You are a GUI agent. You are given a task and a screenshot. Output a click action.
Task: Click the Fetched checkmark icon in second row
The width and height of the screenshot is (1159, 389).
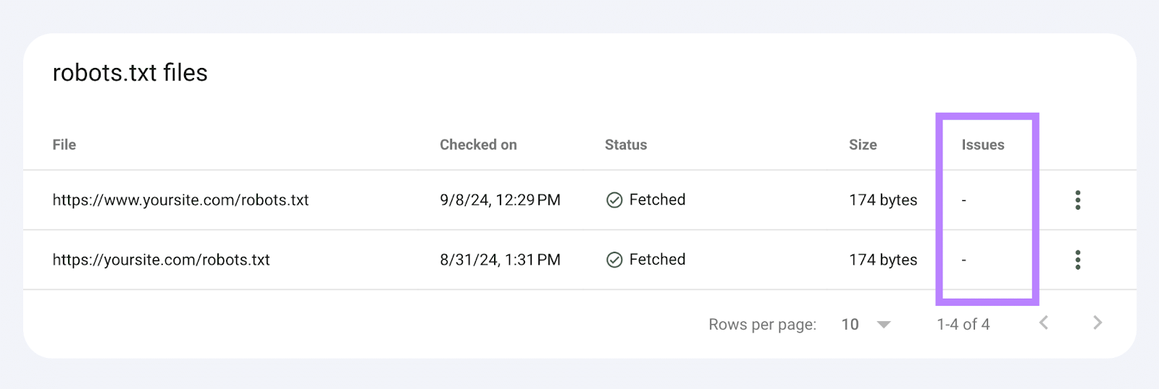(614, 260)
